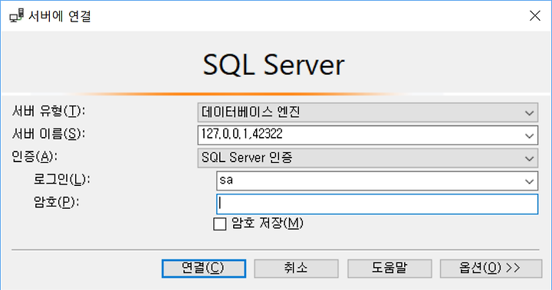The image size is (552, 290).
Task: Click the 암호(P) label
Action: point(56,203)
